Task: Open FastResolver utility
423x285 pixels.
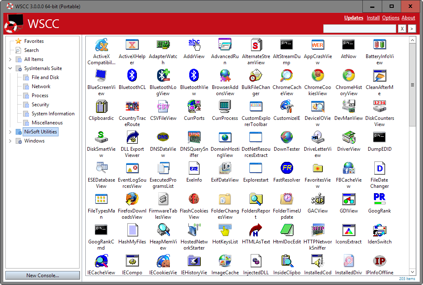Action: pos(287,168)
